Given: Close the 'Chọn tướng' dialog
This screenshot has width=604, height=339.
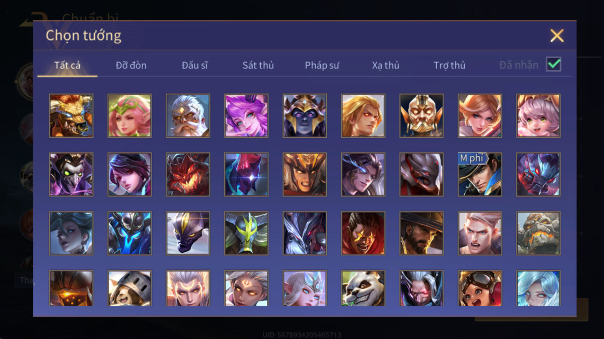Looking at the screenshot, I should (557, 36).
